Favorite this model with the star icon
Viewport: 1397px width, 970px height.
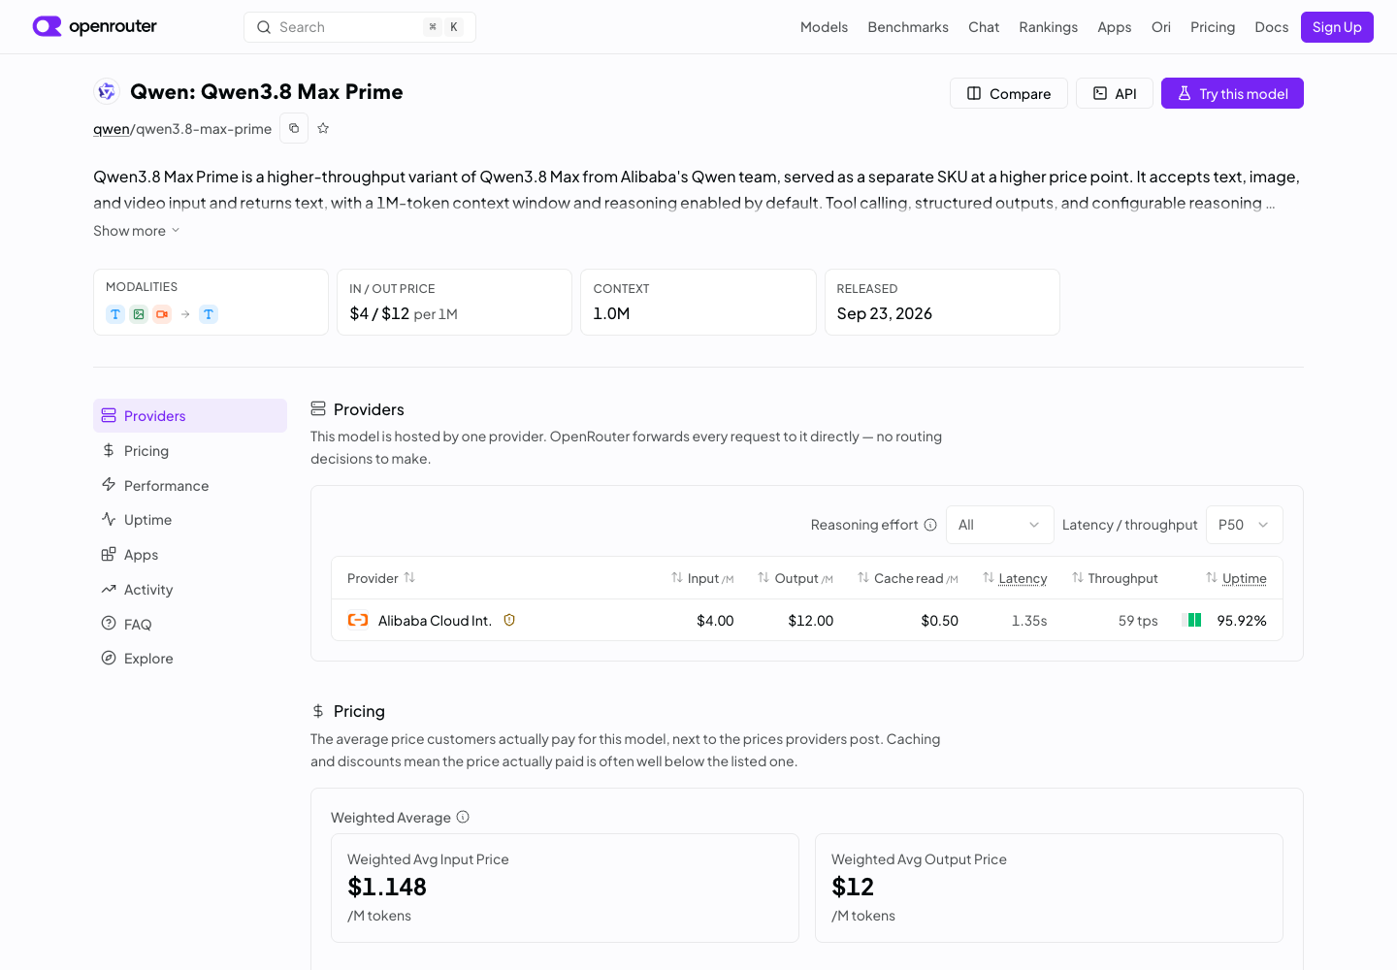point(323,128)
